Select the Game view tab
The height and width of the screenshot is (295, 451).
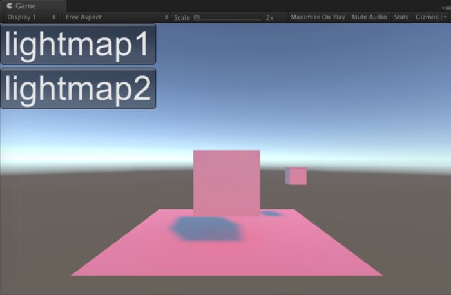[x=26, y=6]
